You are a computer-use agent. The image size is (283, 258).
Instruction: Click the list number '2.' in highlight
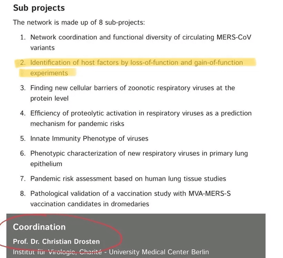(23, 63)
